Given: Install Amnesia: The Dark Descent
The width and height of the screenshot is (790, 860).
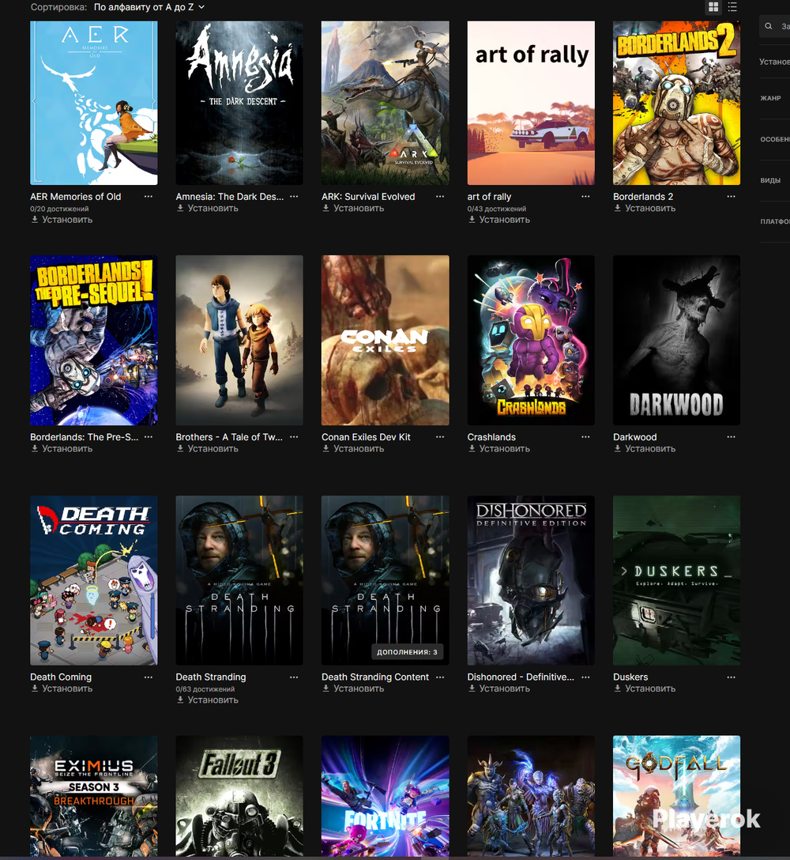Looking at the screenshot, I should coord(207,209).
